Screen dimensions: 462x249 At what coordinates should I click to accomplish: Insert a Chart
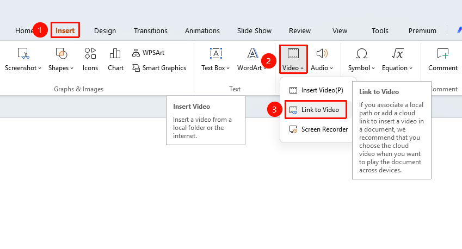click(x=115, y=60)
